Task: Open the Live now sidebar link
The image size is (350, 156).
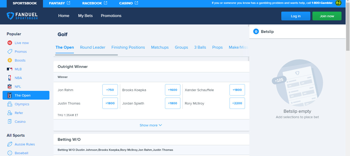Action: pyautogui.click(x=22, y=43)
